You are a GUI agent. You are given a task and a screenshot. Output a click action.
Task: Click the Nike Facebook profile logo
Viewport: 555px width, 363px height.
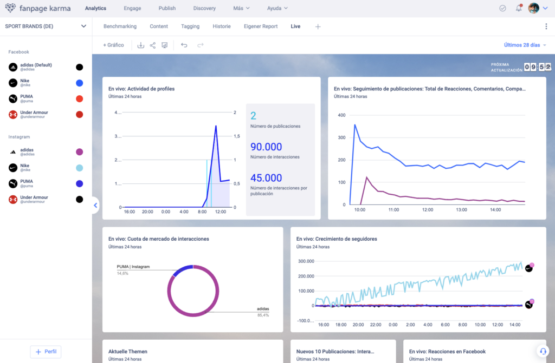tap(13, 83)
